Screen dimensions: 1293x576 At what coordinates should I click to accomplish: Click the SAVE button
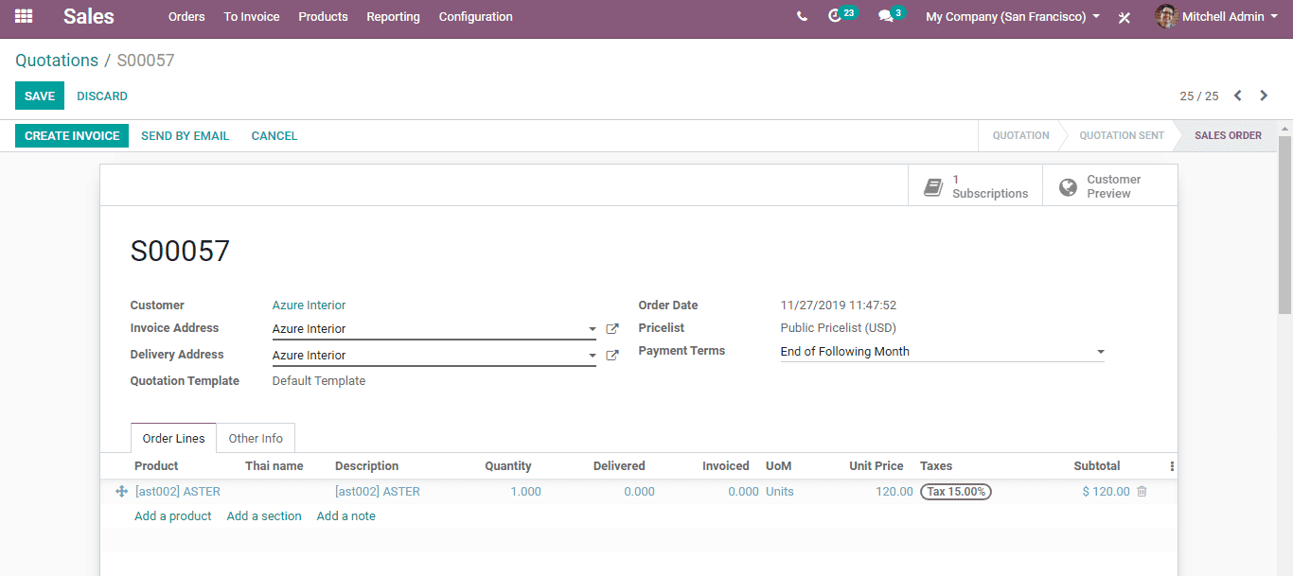pyautogui.click(x=40, y=96)
